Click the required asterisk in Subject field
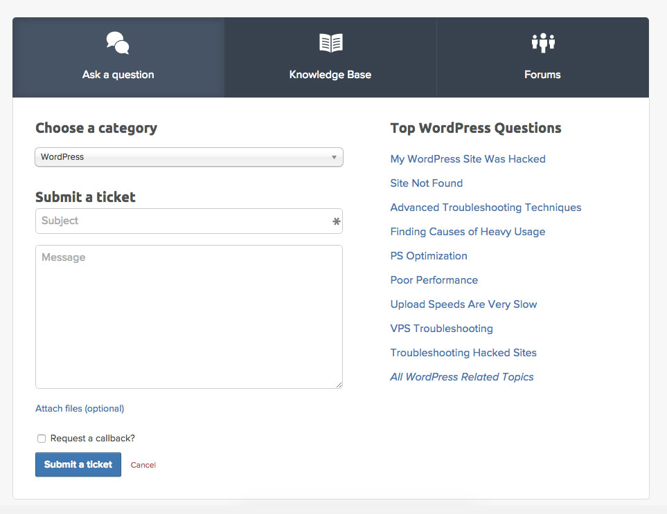This screenshot has height=514, width=667. (x=337, y=222)
